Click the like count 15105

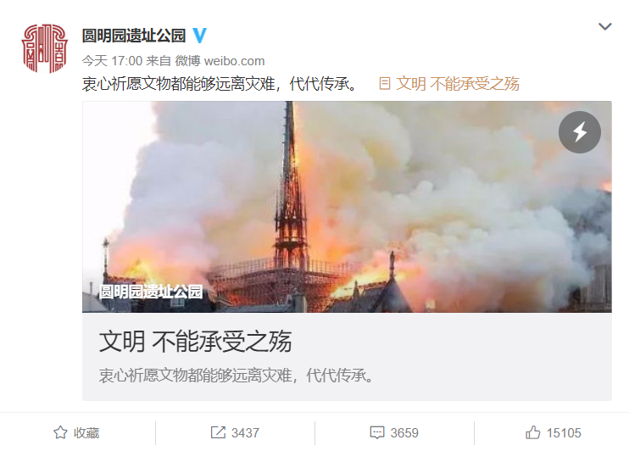pyautogui.click(x=564, y=433)
